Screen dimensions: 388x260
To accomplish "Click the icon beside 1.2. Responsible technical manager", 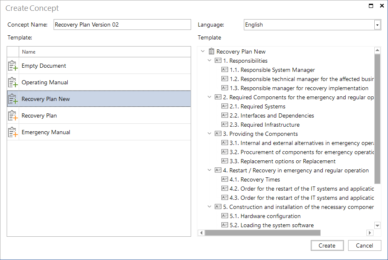I will (225, 79).
